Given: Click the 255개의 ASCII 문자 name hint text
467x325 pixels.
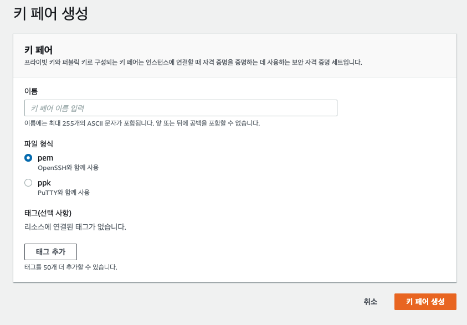Looking at the screenshot, I should pyautogui.click(x=142, y=123).
